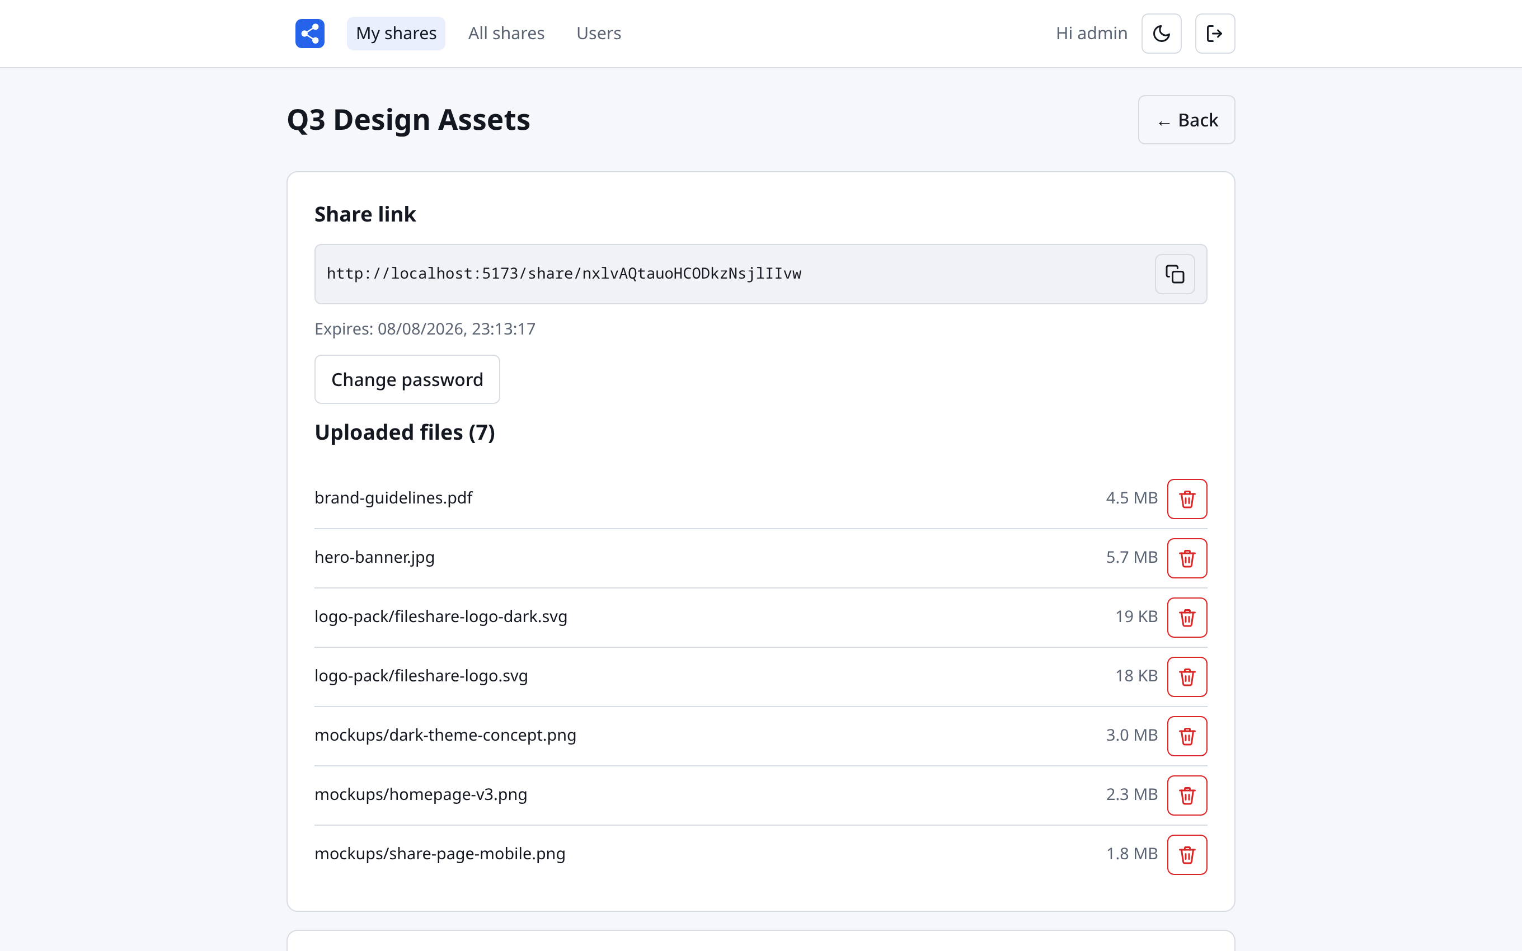Delete dark-theme-concept.png with trash icon
The image size is (1522, 951).
click(1187, 736)
